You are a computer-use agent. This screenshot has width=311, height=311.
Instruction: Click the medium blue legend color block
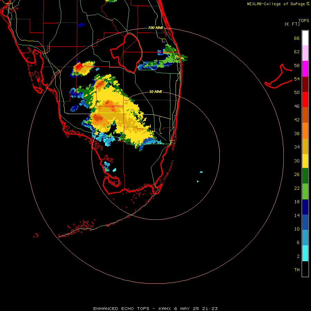305,222
